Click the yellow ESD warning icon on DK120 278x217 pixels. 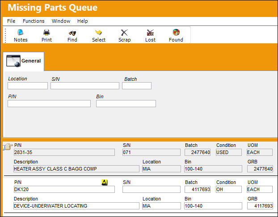pos(105,182)
